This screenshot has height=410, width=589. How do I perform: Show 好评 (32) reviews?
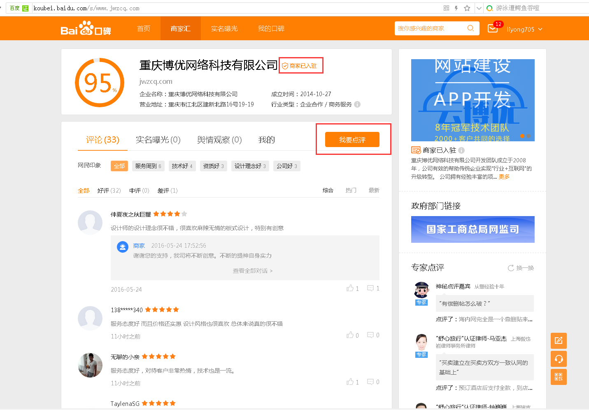point(109,191)
